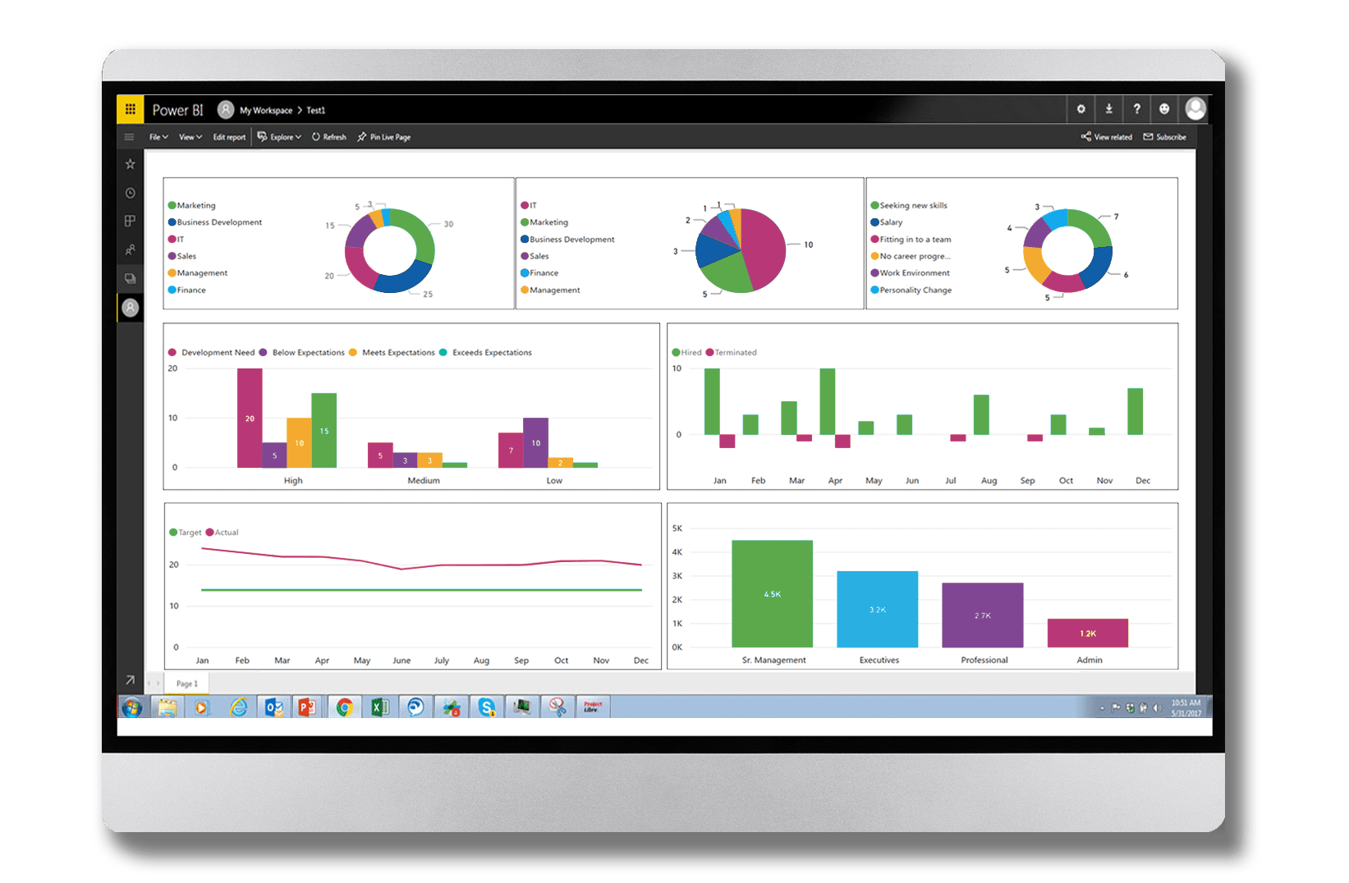Click the Terminated legend swatch
The image size is (1349, 883).
[x=710, y=353]
